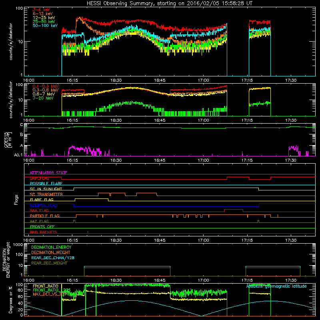Select the 12-25 keV legend label
Image resolution: width=320 pixels, height=320 pixels.
click(44, 18)
